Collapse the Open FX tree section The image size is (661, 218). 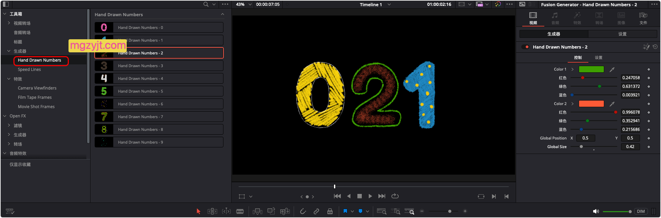(4, 116)
